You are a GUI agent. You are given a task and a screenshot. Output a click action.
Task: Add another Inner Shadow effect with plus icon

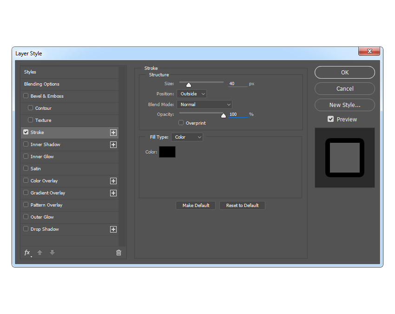tap(113, 145)
